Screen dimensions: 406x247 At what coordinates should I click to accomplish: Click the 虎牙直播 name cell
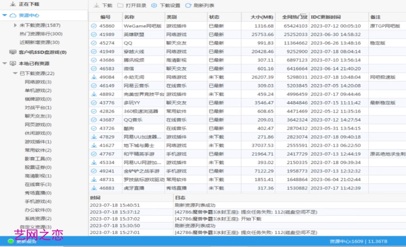[144, 188]
